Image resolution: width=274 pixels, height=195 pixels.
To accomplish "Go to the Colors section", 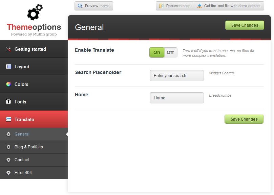I will (x=34, y=84).
